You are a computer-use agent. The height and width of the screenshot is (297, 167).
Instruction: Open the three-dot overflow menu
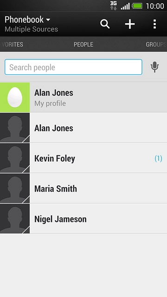(154, 24)
